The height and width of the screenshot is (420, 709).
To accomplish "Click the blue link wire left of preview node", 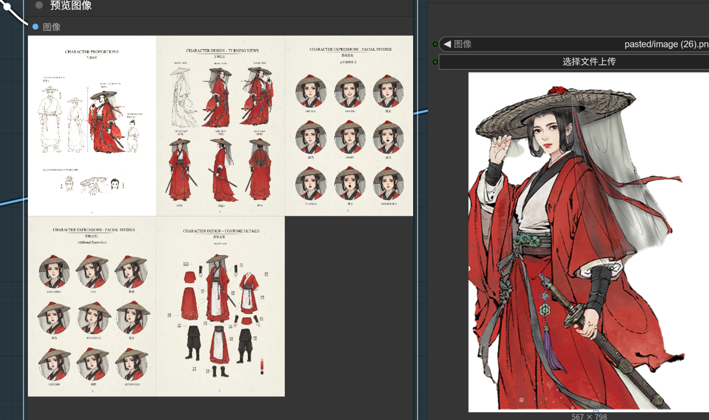I will pyautogui.click(x=11, y=202).
